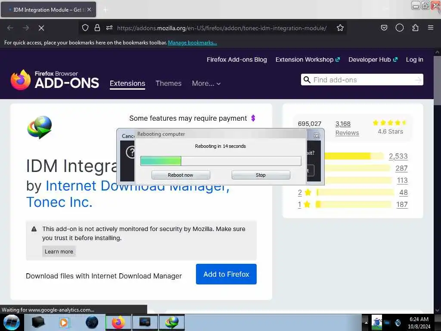Open Internet Download Manager taskbar icon
The height and width of the screenshot is (331, 441).
click(x=172, y=322)
